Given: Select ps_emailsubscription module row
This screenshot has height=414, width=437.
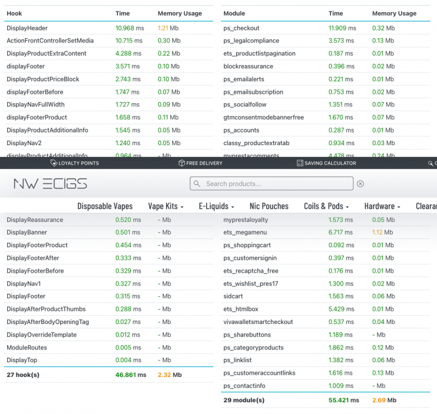Looking at the screenshot, I should (x=326, y=92).
